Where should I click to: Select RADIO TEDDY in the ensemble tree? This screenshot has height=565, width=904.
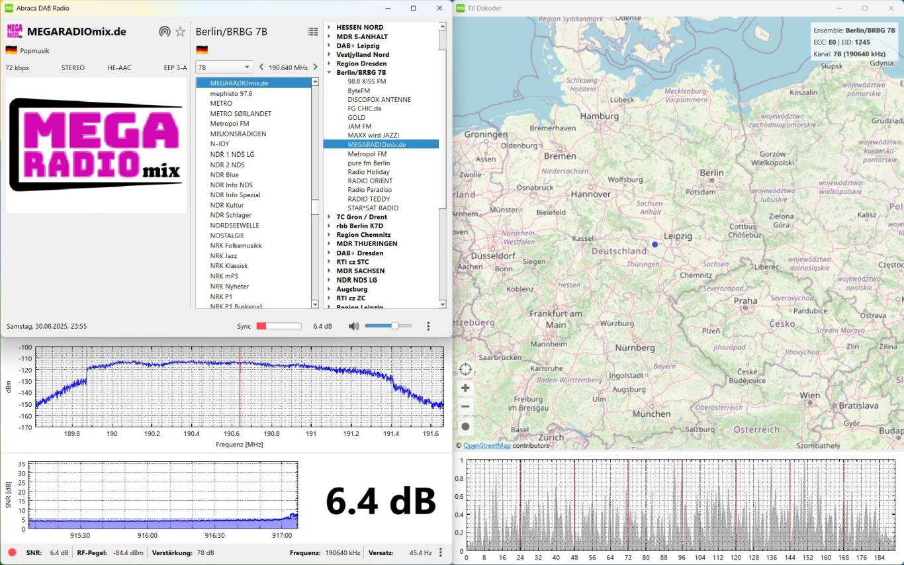tap(369, 199)
